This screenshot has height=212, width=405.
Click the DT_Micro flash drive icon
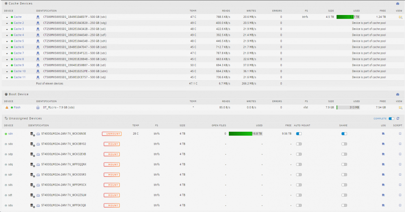(x=38, y=107)
